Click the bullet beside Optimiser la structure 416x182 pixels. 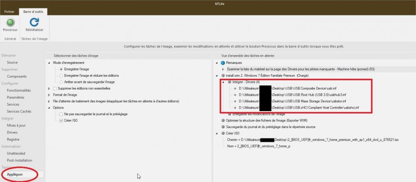point(223,120)
